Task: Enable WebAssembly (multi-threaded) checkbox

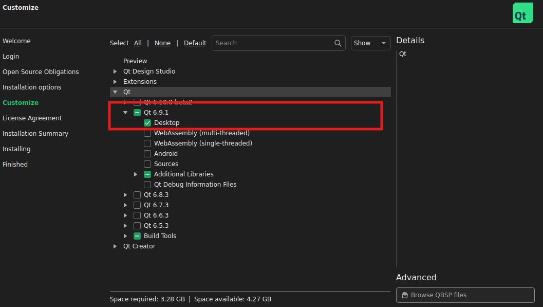Action: point(147,133)
